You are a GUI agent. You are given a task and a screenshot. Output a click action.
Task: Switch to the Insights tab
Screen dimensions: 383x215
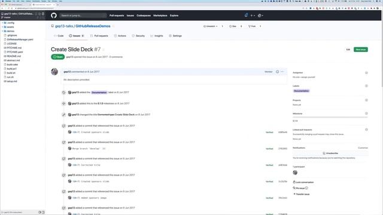pos(157,36)
